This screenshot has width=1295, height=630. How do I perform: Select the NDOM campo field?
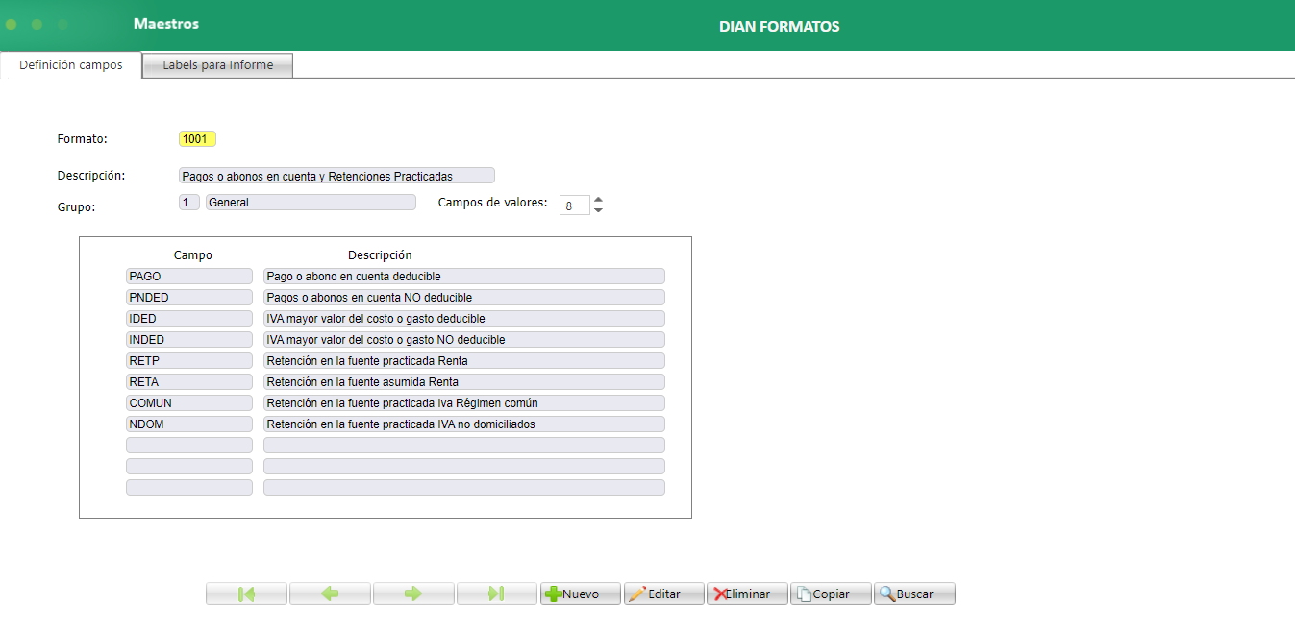[x=189, y=424]
